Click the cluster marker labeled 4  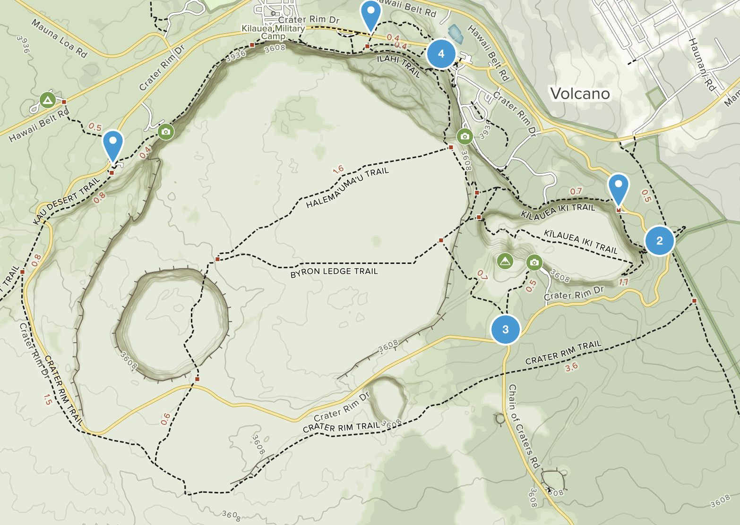coord(441,54)
